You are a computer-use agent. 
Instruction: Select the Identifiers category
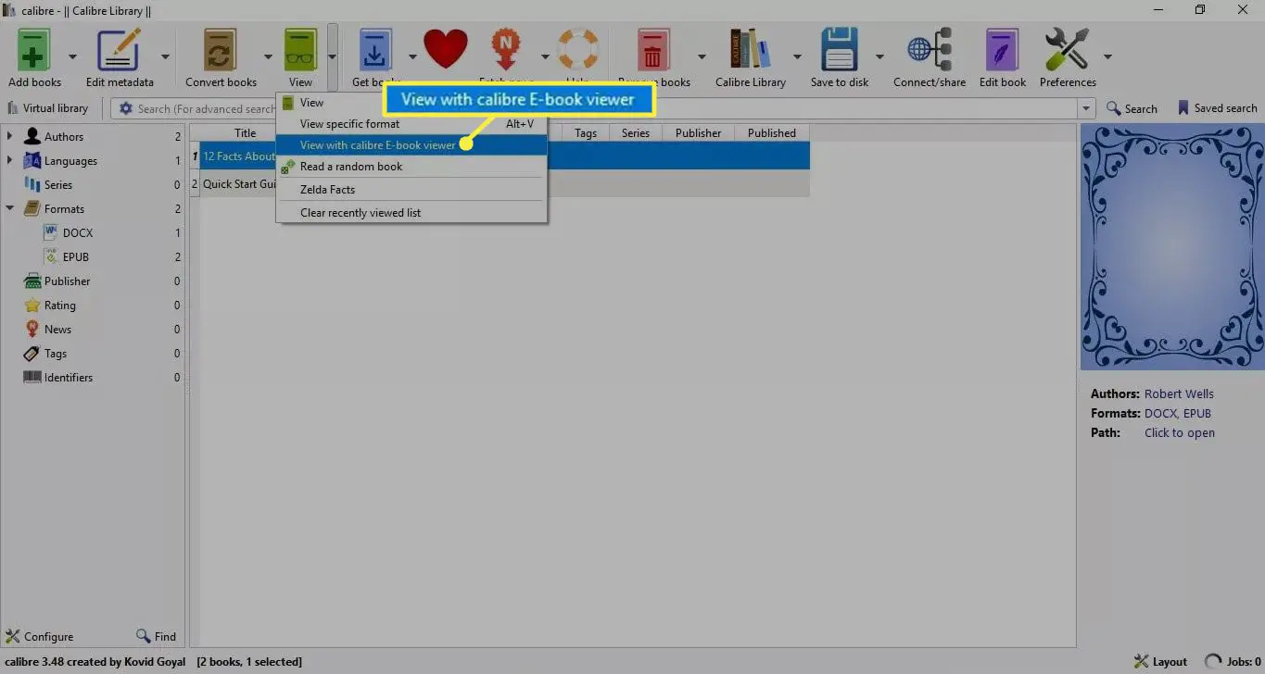[69, 377]
